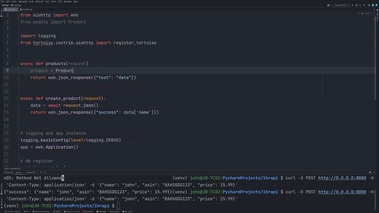
Task: Add a new terminal session with plus icon
Action: (41, 172)
